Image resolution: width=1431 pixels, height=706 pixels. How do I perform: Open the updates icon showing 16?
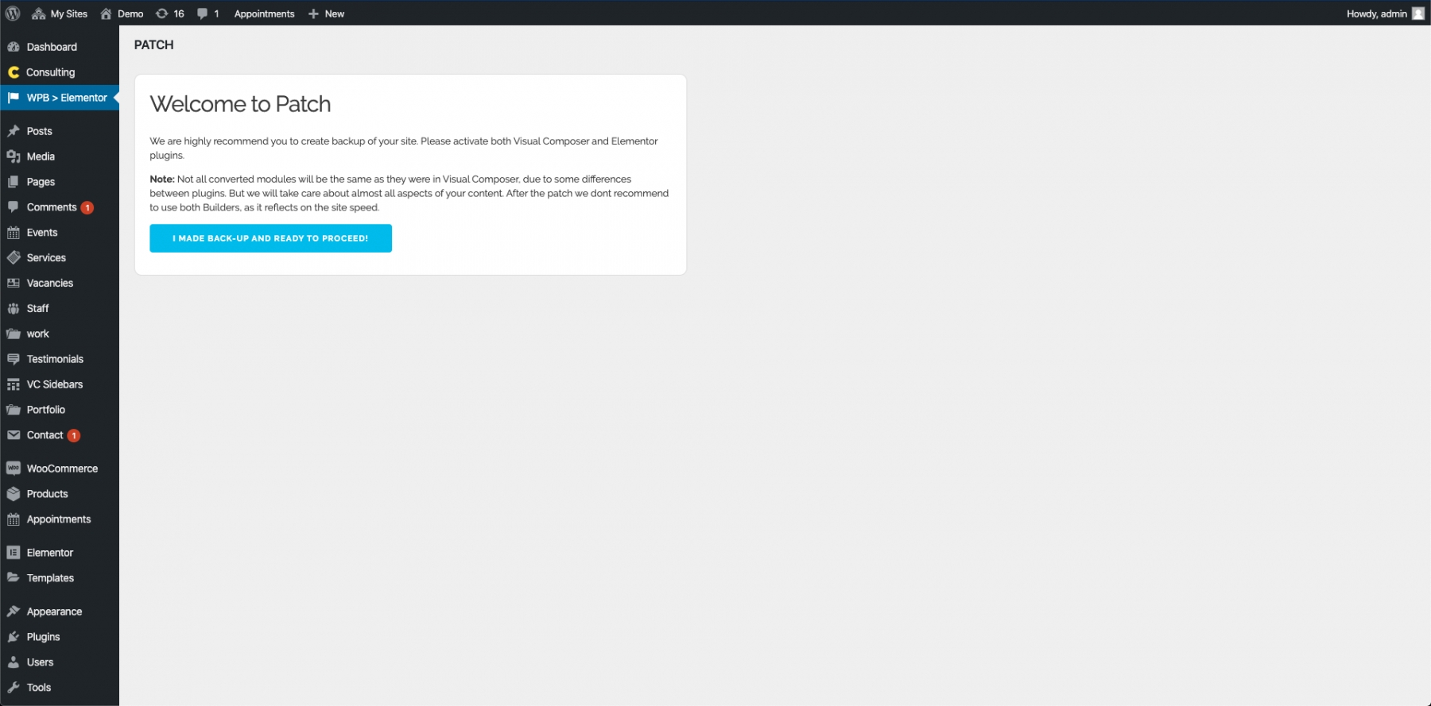pos(162,14)
